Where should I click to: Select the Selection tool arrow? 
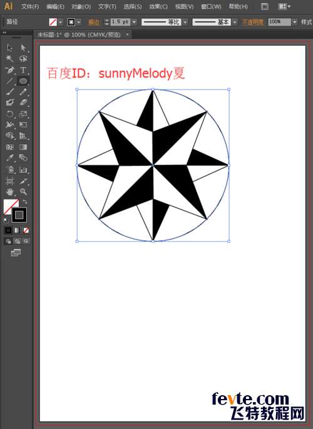(x=10, y=48)
